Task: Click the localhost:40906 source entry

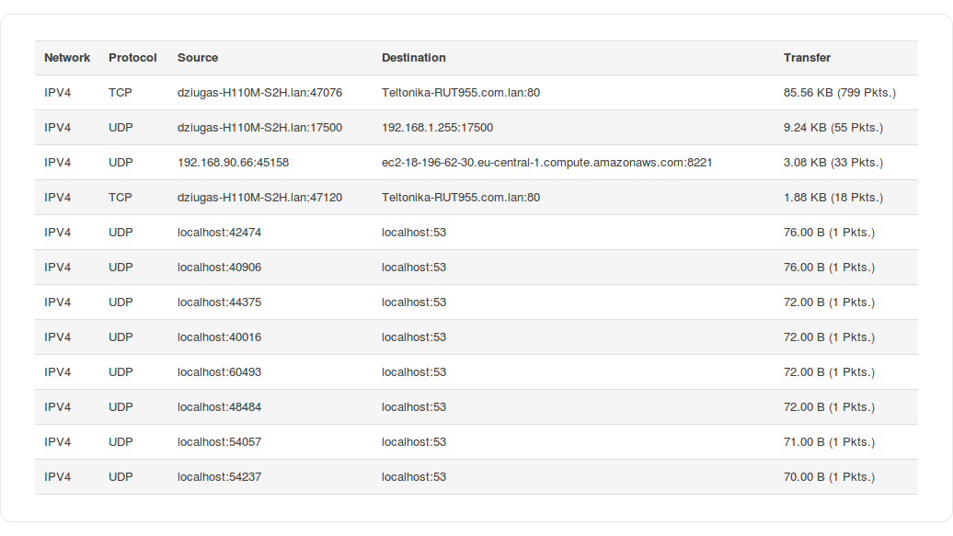Action: pyautogui.click(x=219, y=268)
